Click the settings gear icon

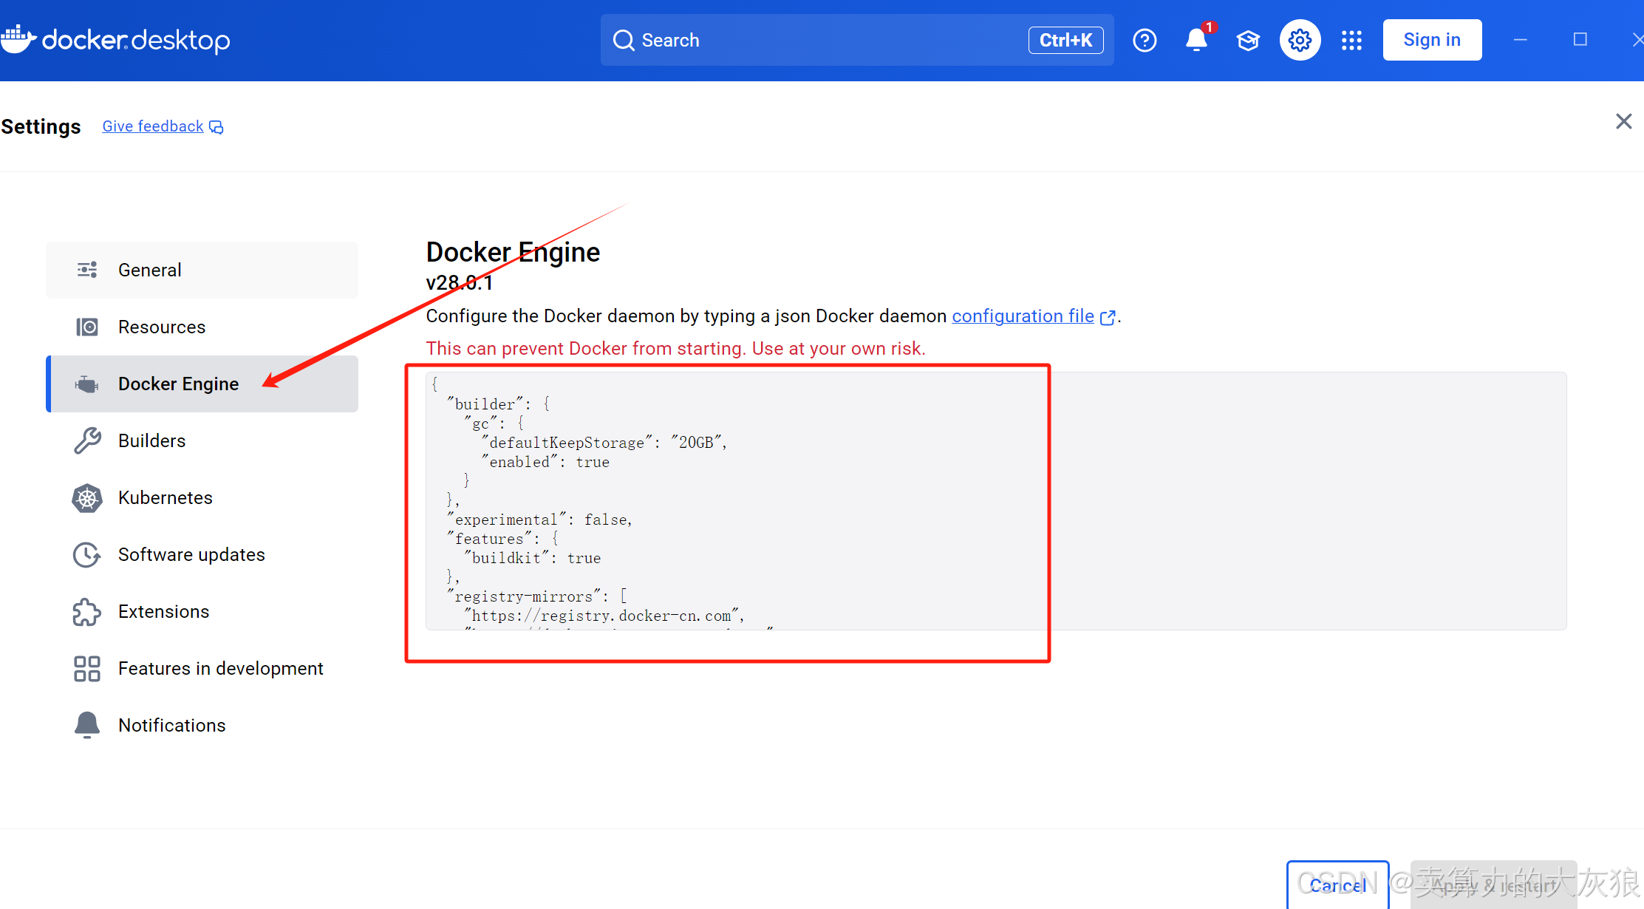[1300, 40]
